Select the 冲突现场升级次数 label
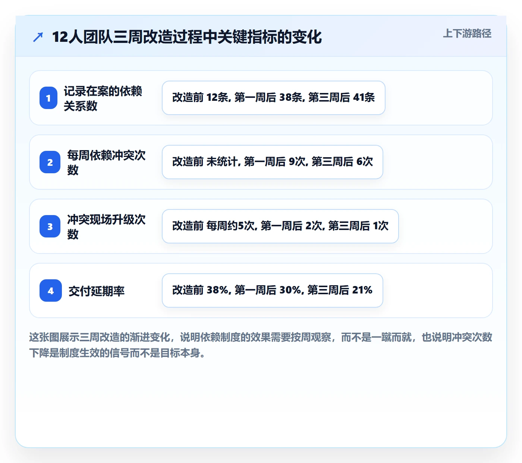 click(106, 227)
